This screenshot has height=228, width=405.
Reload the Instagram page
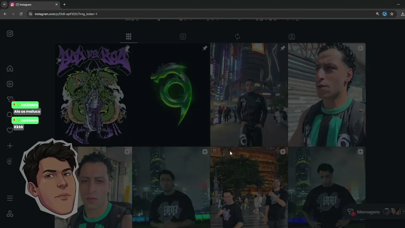click(21, 14)
